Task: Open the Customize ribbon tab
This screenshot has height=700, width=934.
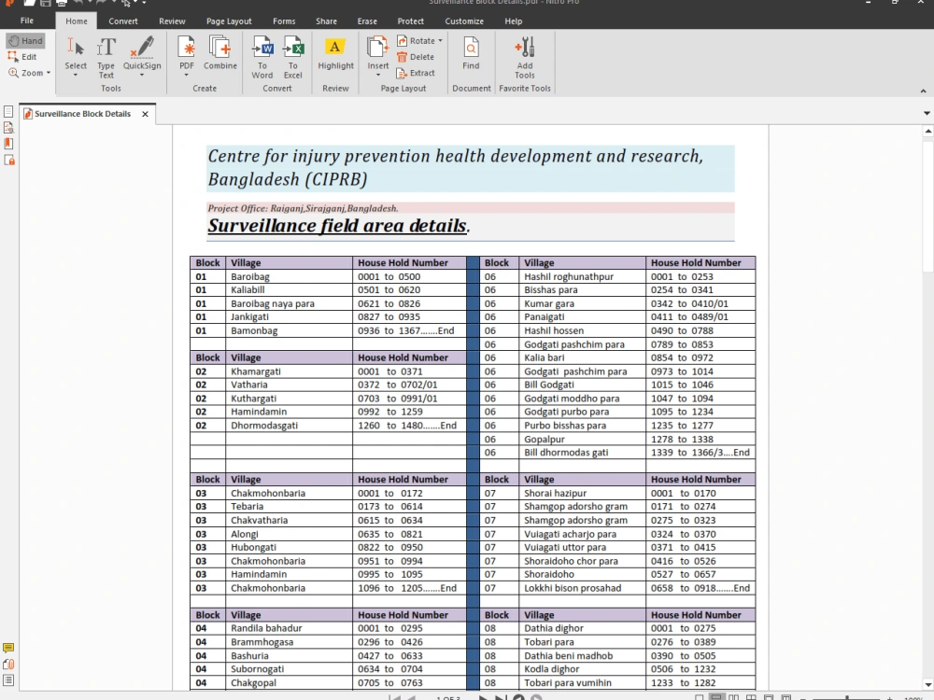Action: (464, 21)
